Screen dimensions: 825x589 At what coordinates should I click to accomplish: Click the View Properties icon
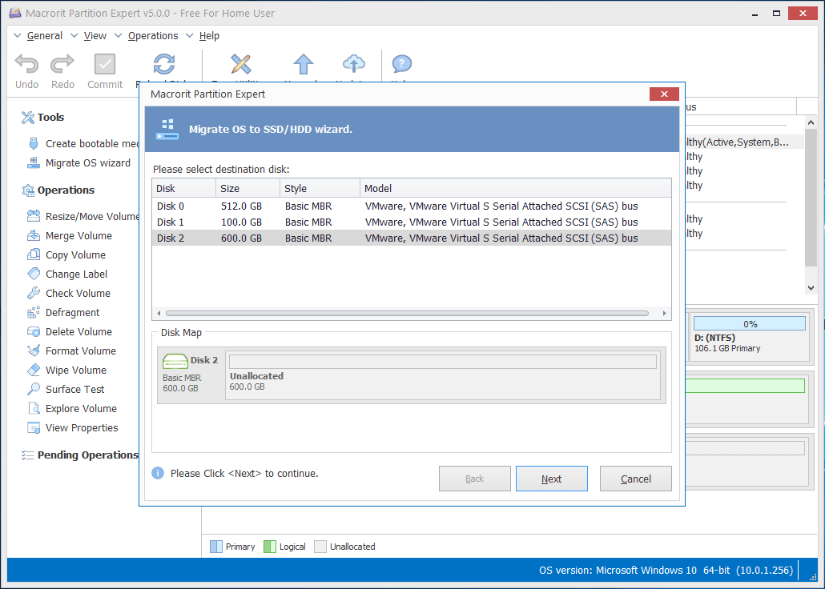click(34, 427)
